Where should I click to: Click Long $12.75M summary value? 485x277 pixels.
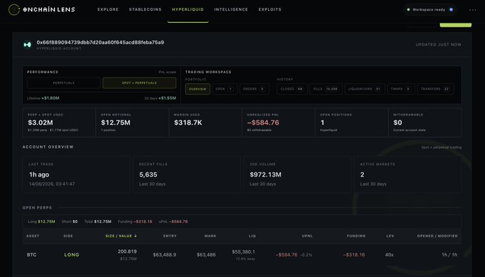pos(46,221)
